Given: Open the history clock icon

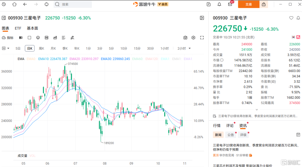Looking at the screenshot, I should tap(4, 4).
